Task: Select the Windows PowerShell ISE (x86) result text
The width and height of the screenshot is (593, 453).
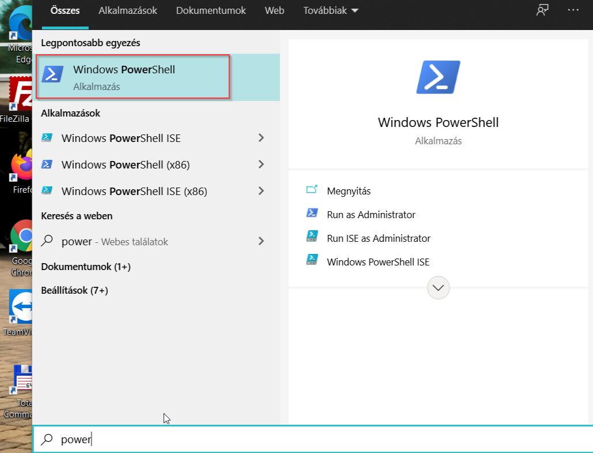Action: 134,191
